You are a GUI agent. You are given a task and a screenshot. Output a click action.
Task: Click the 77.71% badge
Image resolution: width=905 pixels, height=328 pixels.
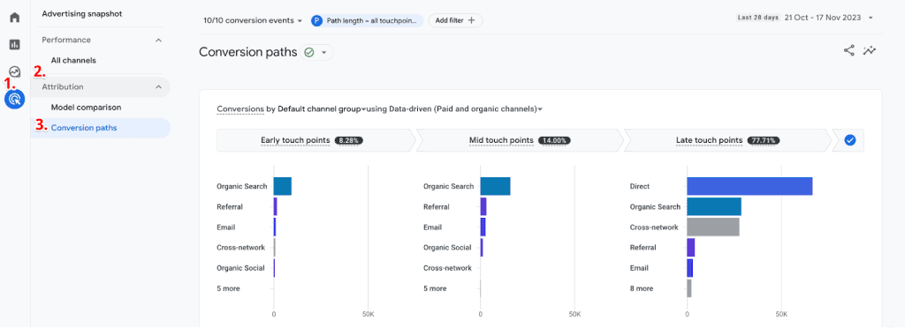pyautogui.click(x=763, y=140)
